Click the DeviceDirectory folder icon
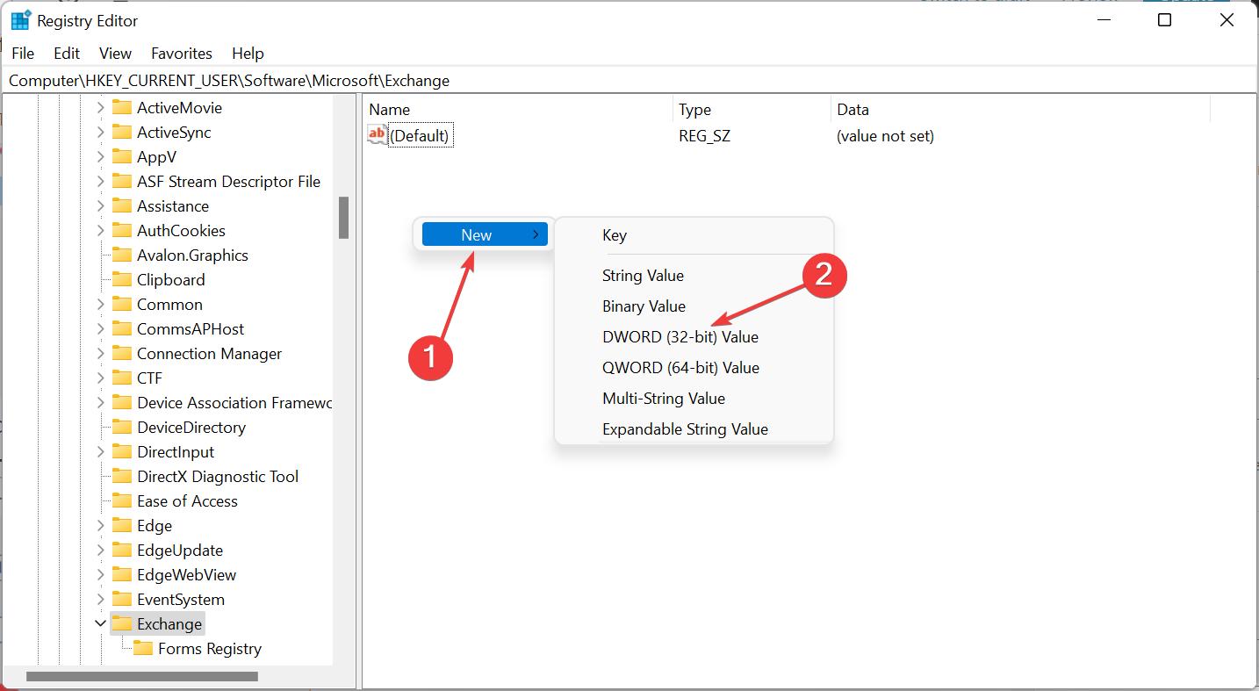 122,428
